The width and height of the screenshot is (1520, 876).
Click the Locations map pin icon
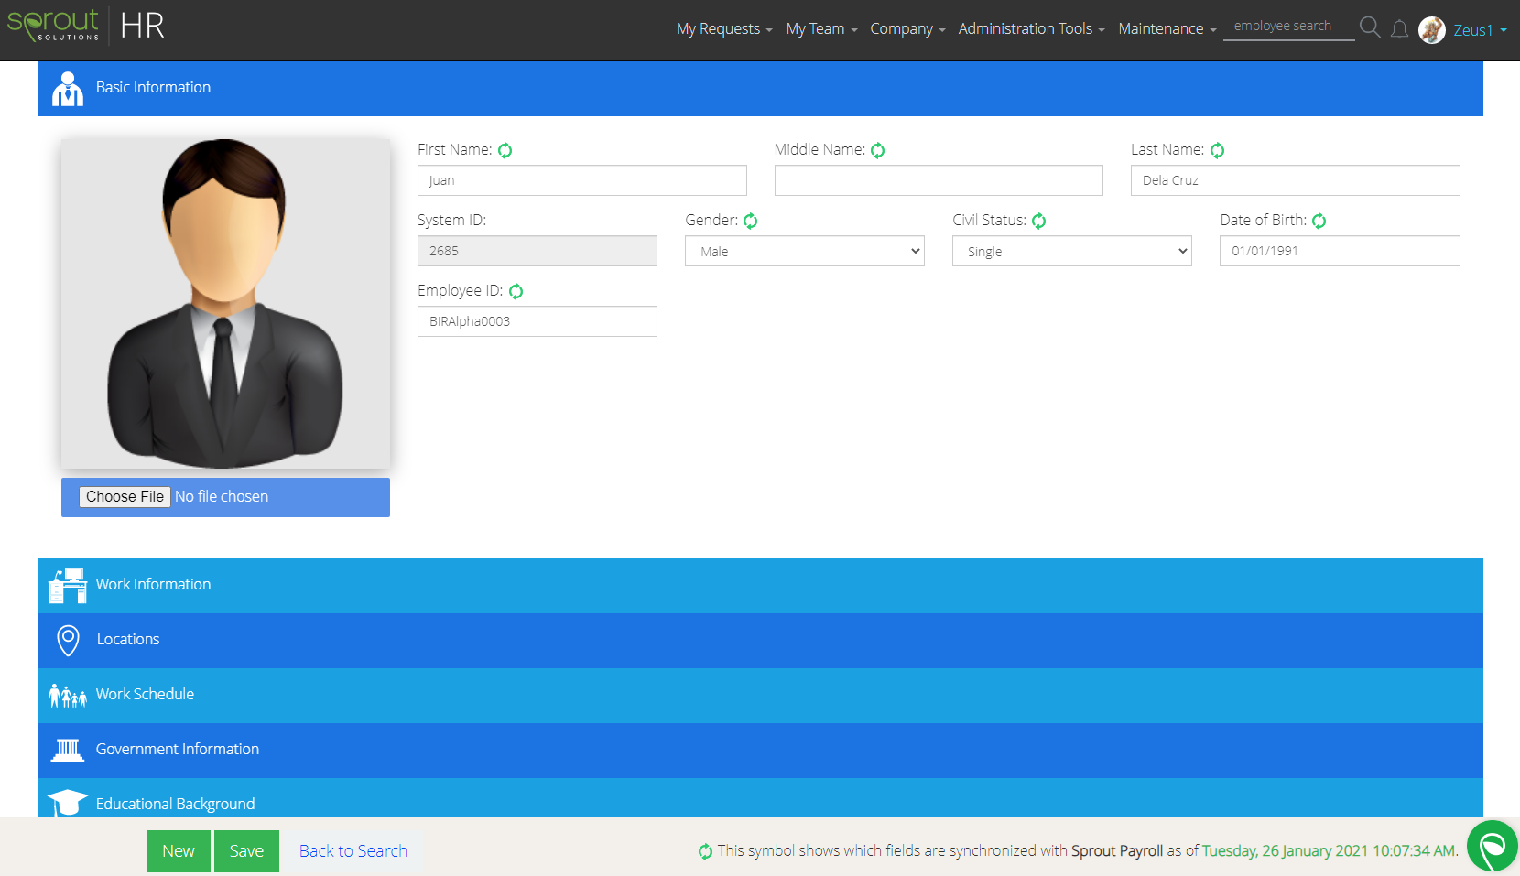click(67, 640)
